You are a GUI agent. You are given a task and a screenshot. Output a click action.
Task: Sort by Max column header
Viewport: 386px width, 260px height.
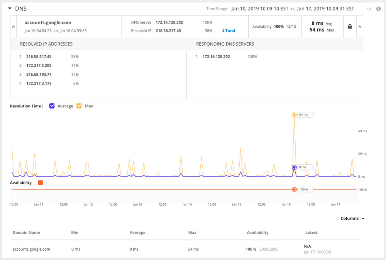point(192,233)
